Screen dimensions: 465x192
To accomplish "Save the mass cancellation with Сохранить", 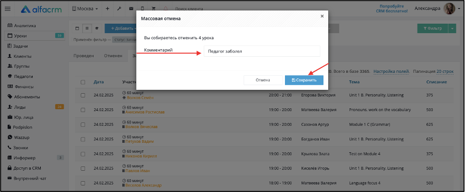I will click(x=304, y=80).
